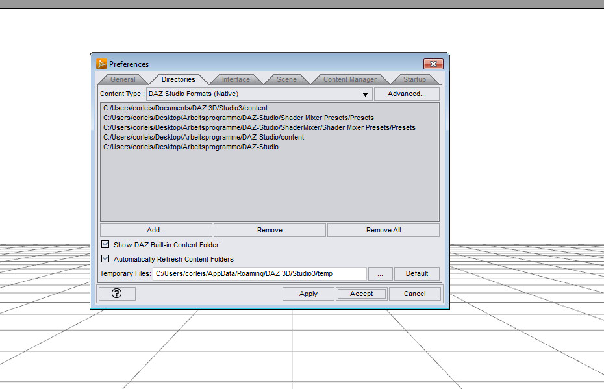Viewport: 604px width, 389px height.
Task: Close the Preferences dialog
Action: pyautogui.click(x=433, y=64)
